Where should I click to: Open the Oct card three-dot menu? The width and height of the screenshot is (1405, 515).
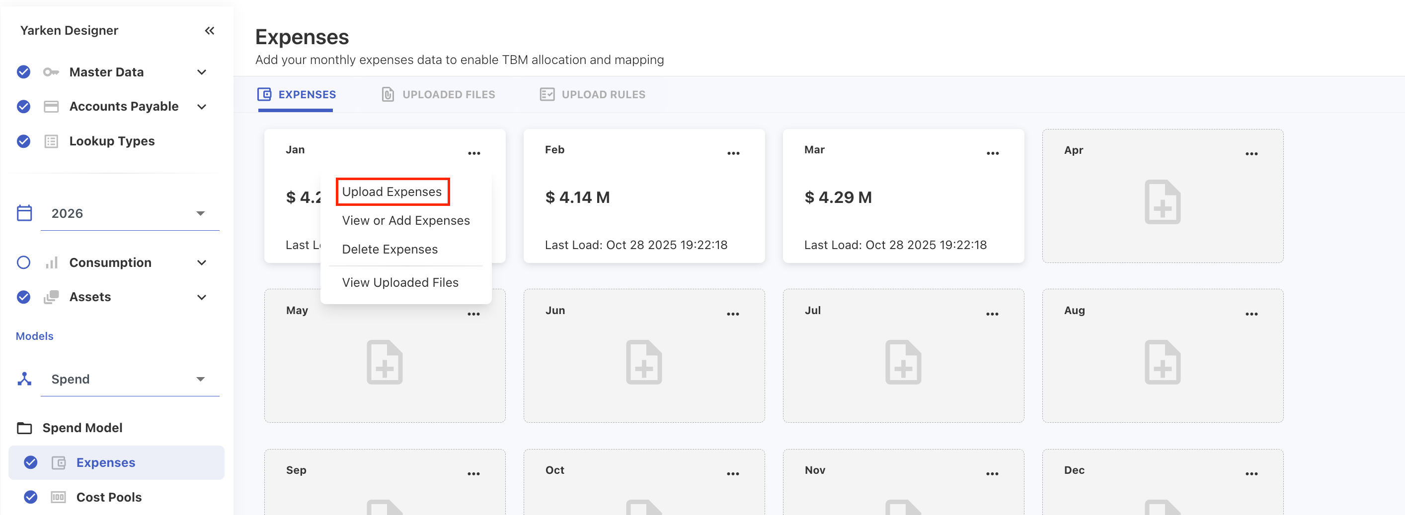point(732,474)
